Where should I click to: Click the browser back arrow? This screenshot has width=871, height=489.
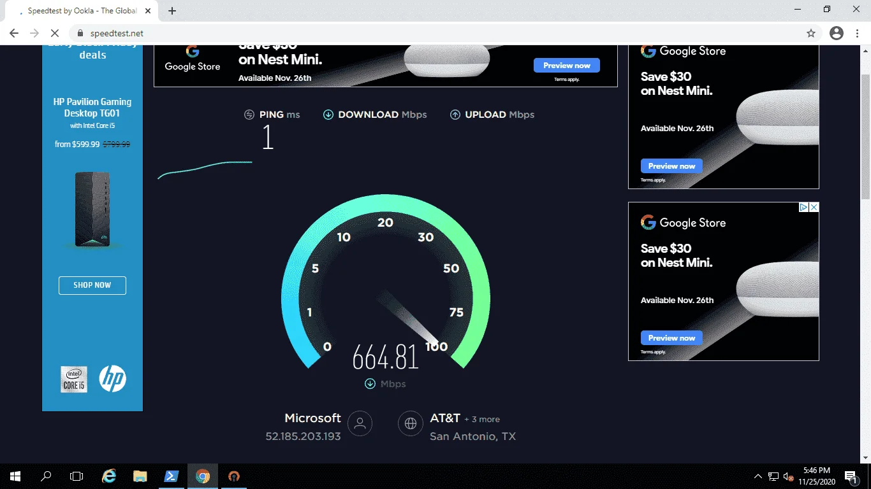[x=14, y=33]
